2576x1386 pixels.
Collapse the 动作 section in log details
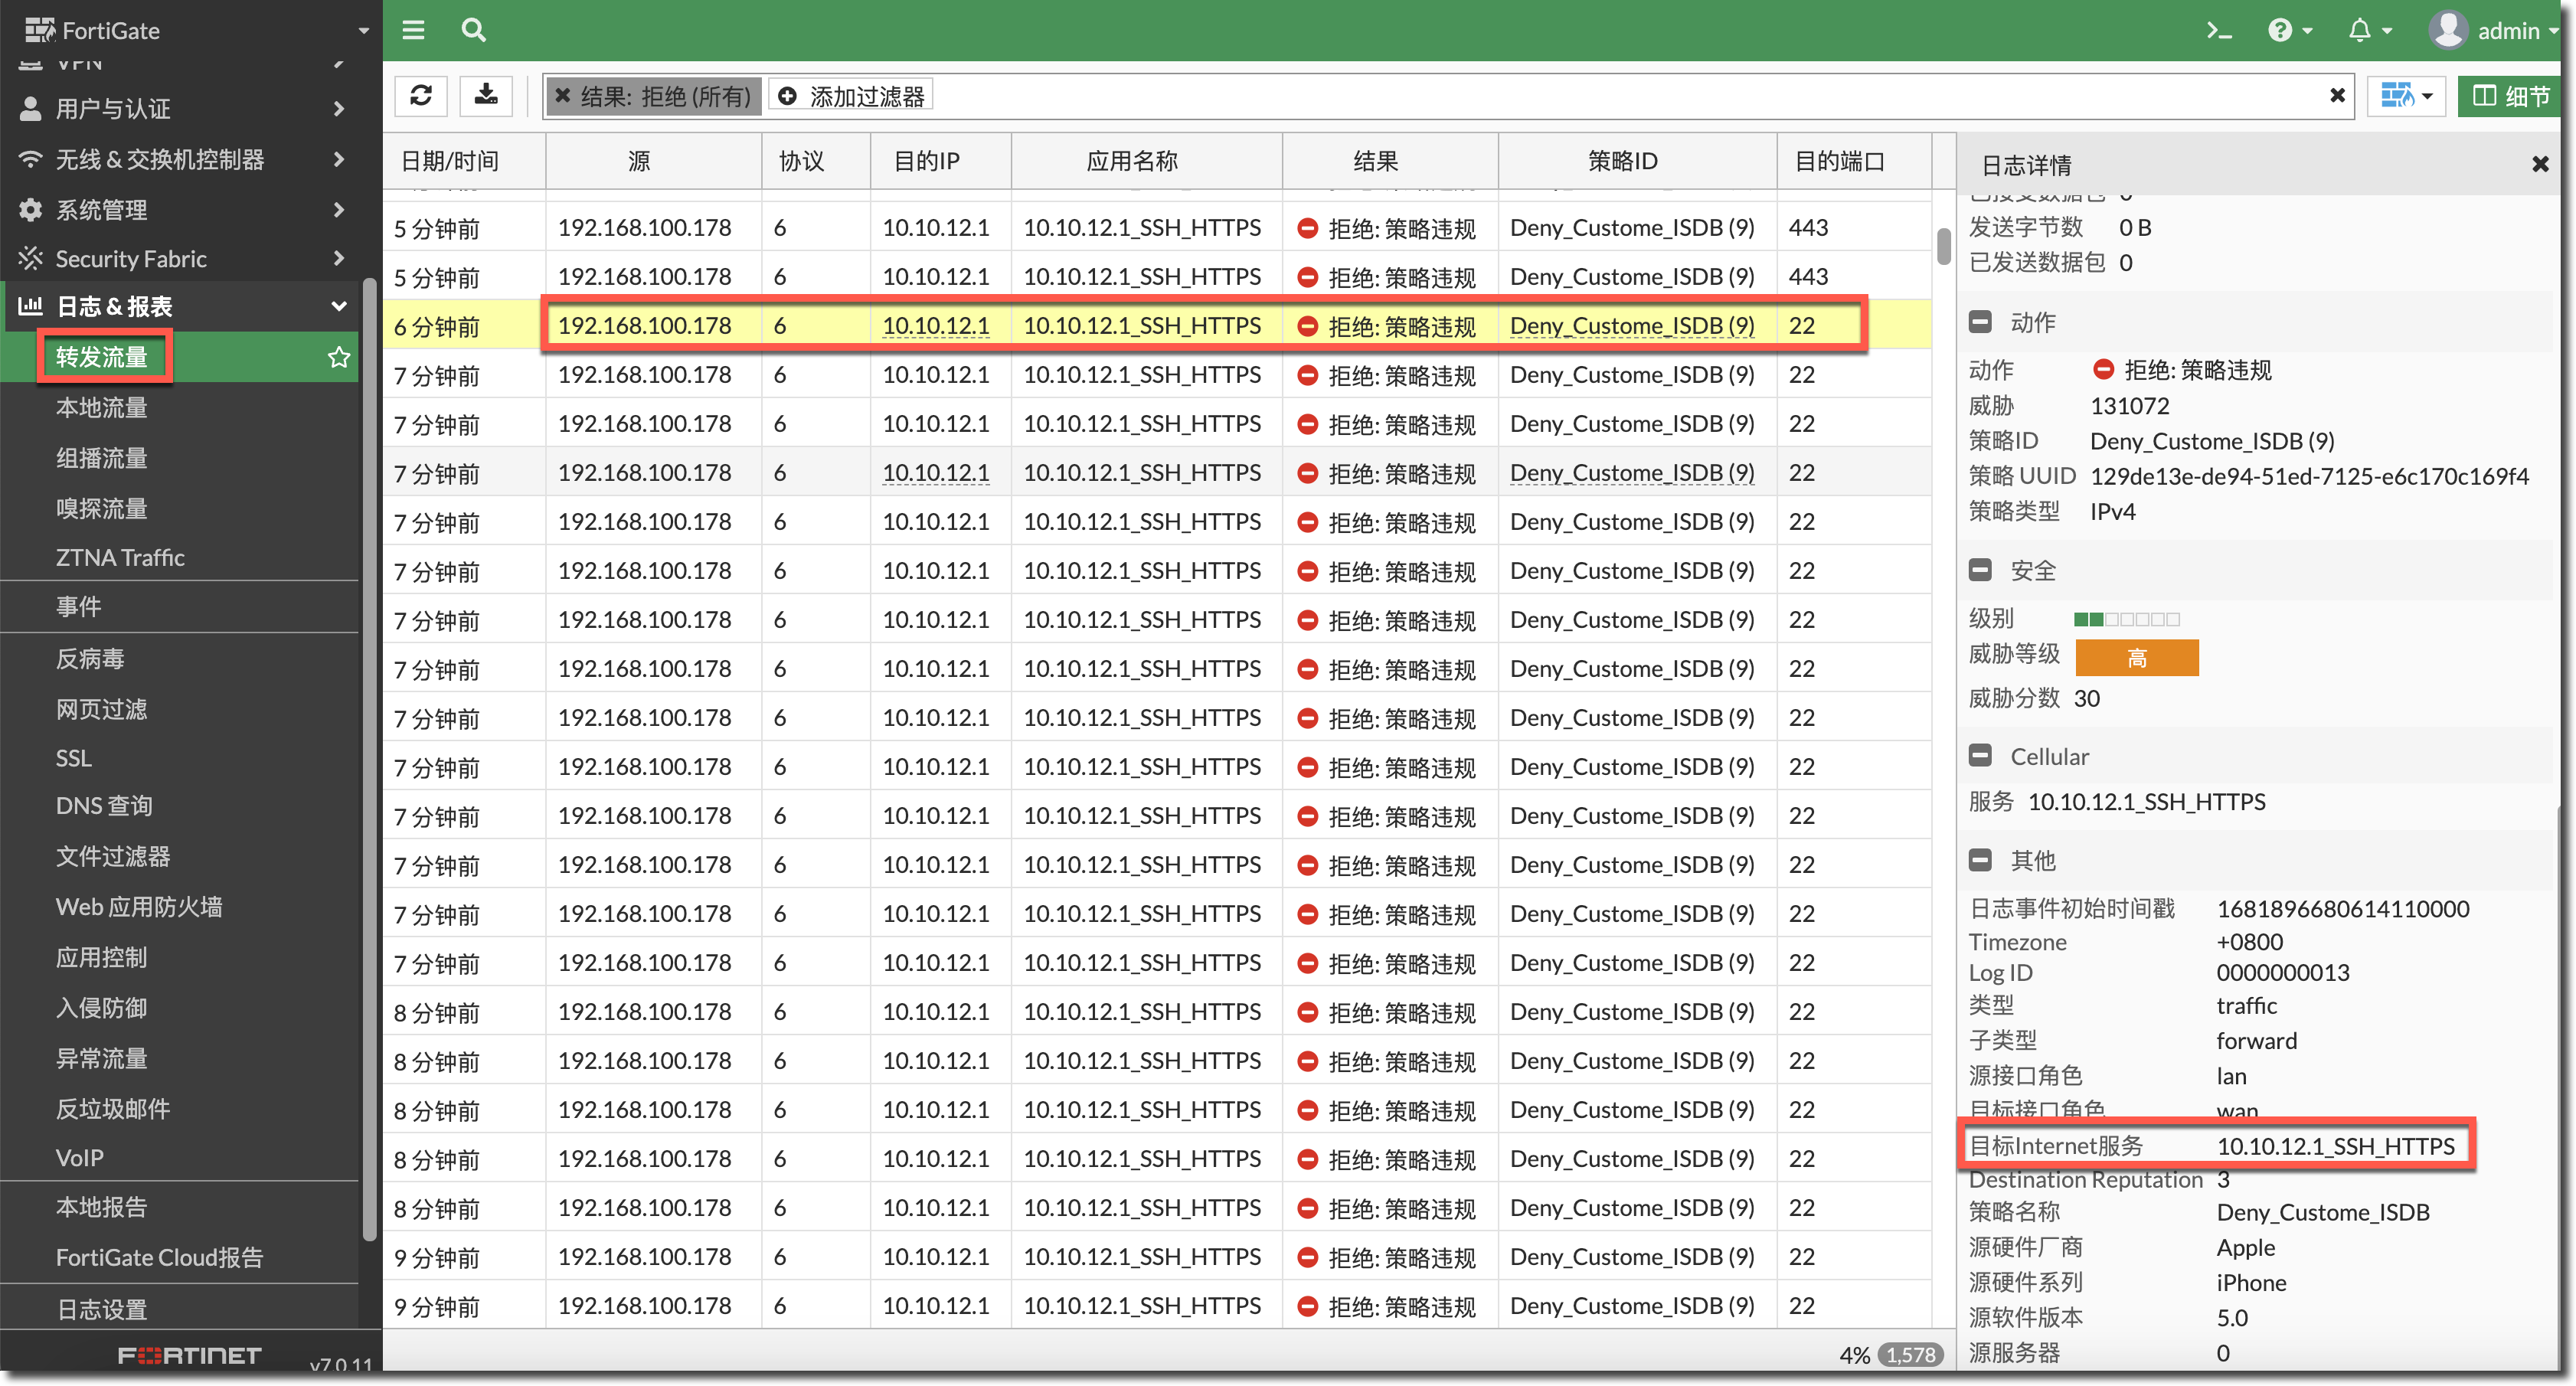tap(1980, 322)
